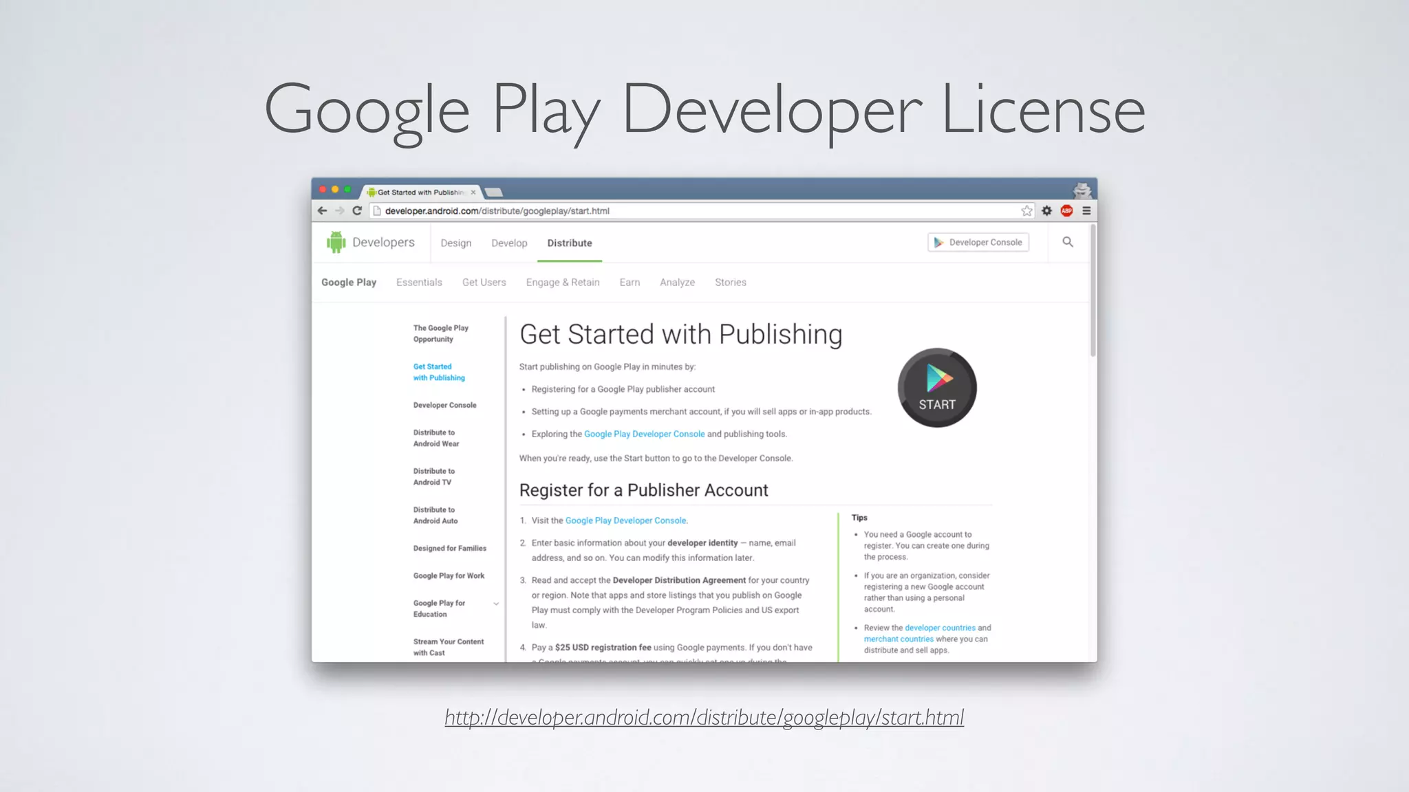Open a new browser tab
Screen dimensions: 1409x792
tap(494, 192)
